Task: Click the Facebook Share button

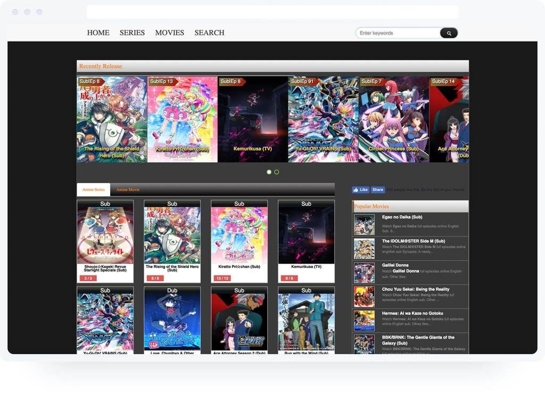Action: coord(377,190)
